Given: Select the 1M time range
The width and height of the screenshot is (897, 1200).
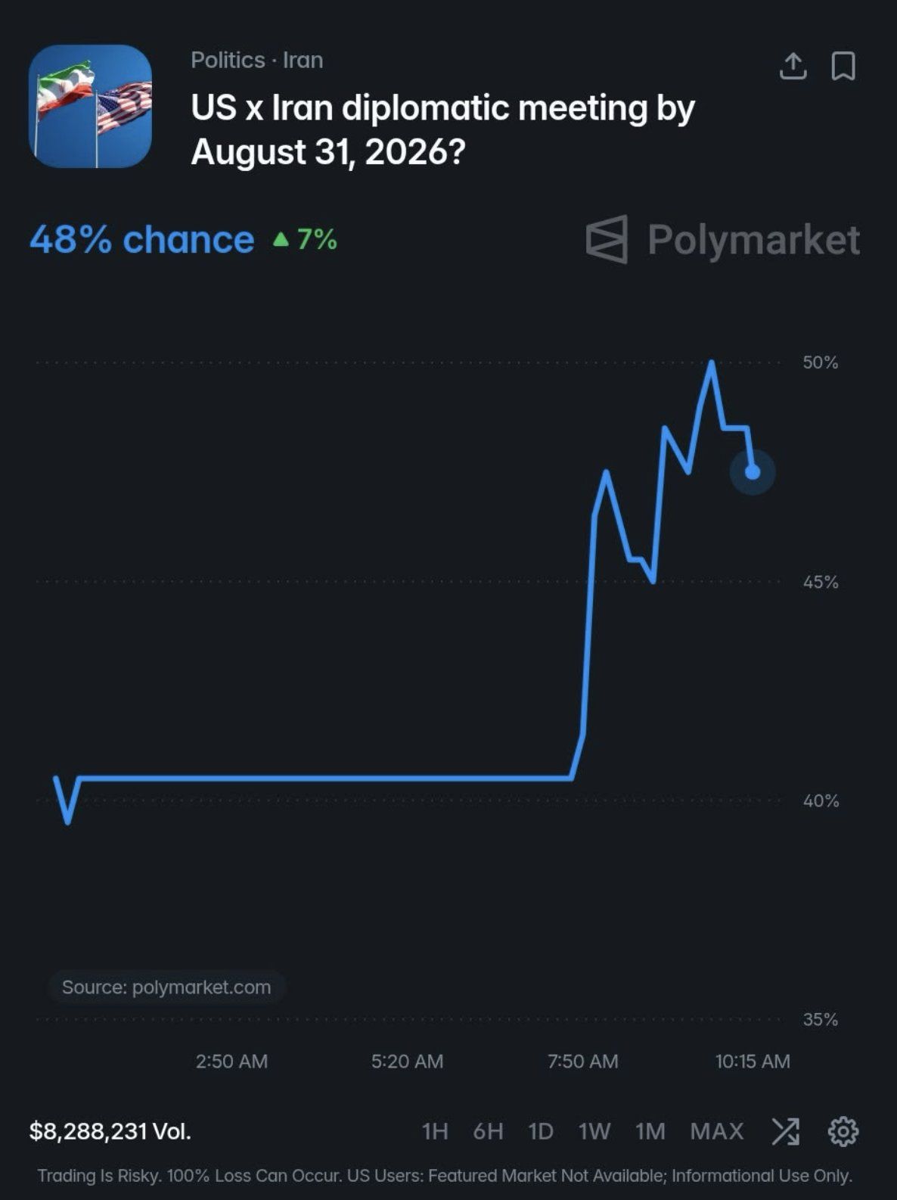Looking at the screenshot, I should [650, 1131].
